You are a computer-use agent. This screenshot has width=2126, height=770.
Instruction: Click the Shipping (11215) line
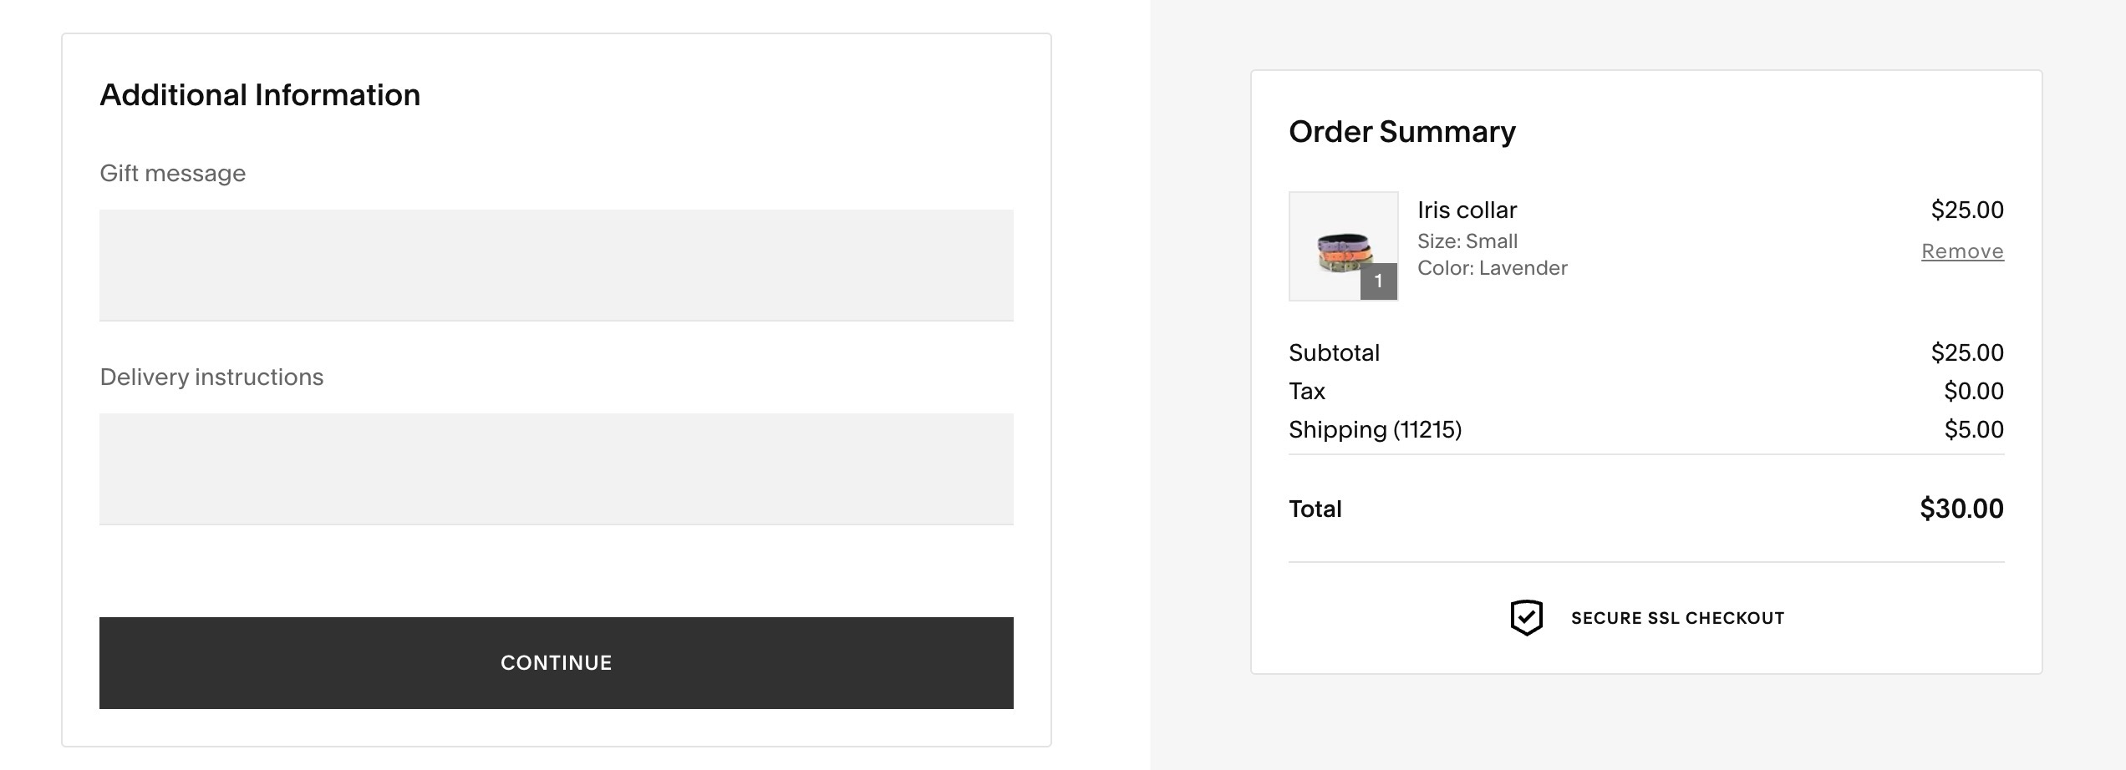point(1376,428)
